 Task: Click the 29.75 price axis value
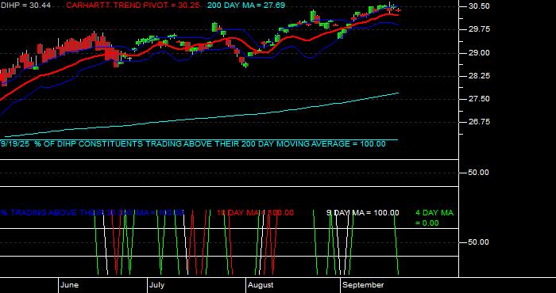(x=479, y=29)
